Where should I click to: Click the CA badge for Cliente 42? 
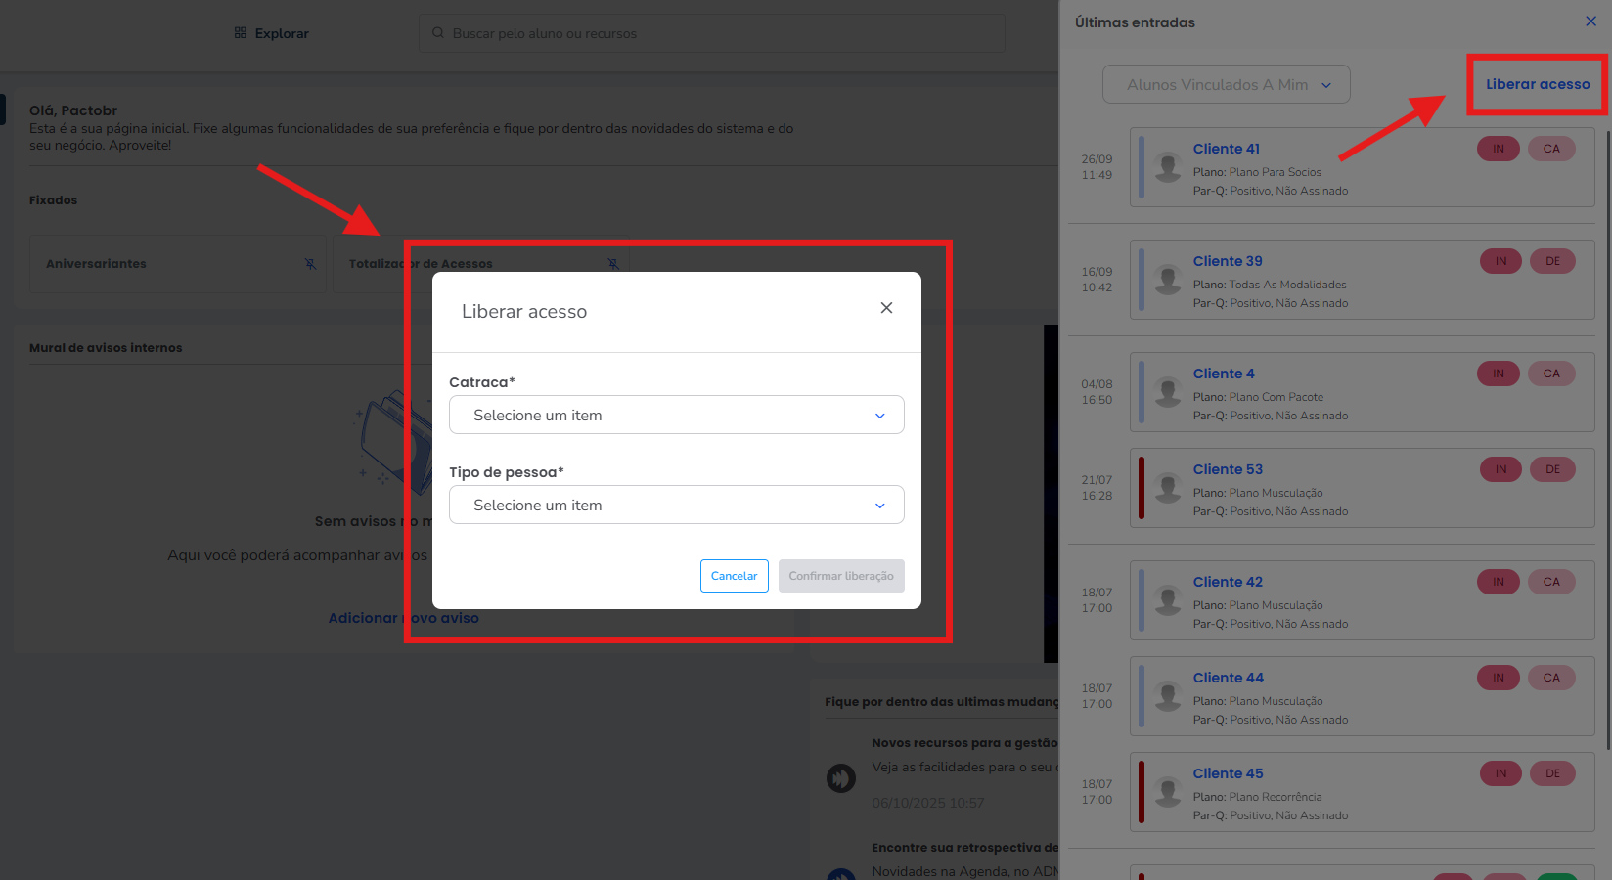coord(1551,582)
